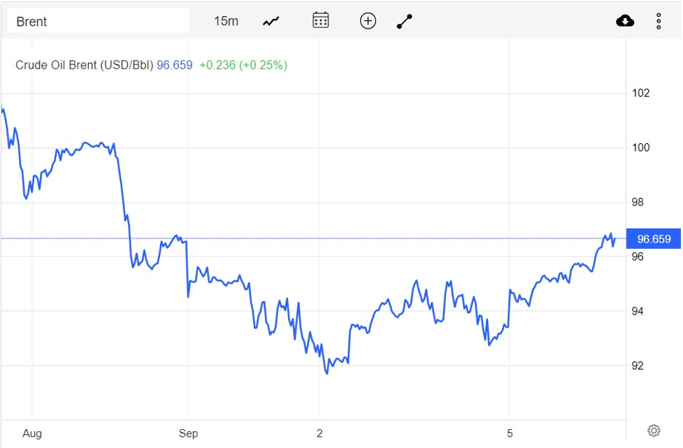Image resolution: width=683 pixels, height=448 pixels.
Task: Open the calendar date range picker
Action: click(x=320, y=20)
